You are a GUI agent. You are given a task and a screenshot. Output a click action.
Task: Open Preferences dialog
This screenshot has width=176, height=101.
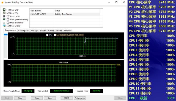click(x=79, y=98)
